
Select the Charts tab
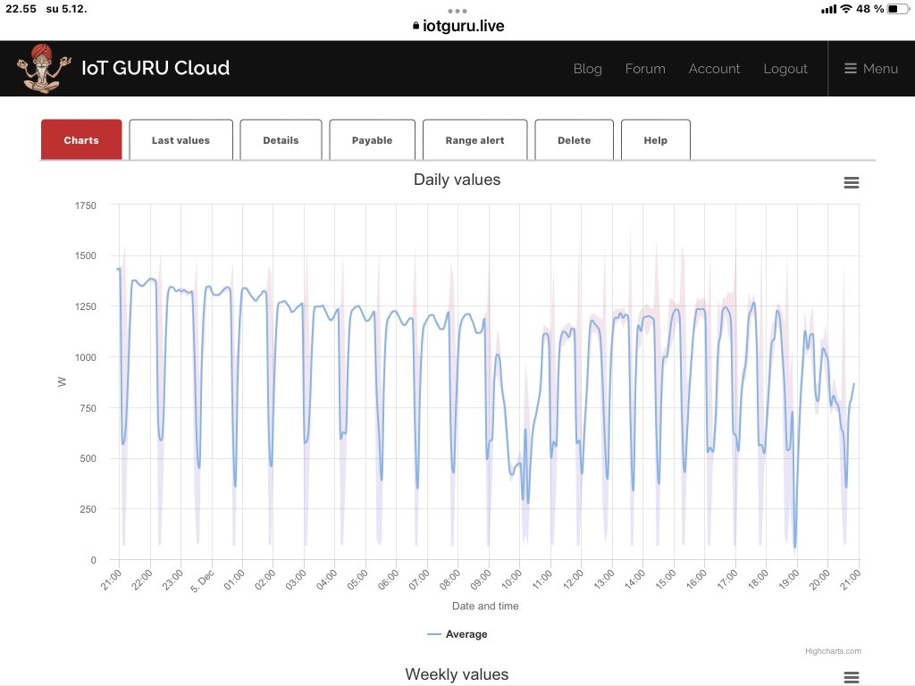[x=81, y=140]
